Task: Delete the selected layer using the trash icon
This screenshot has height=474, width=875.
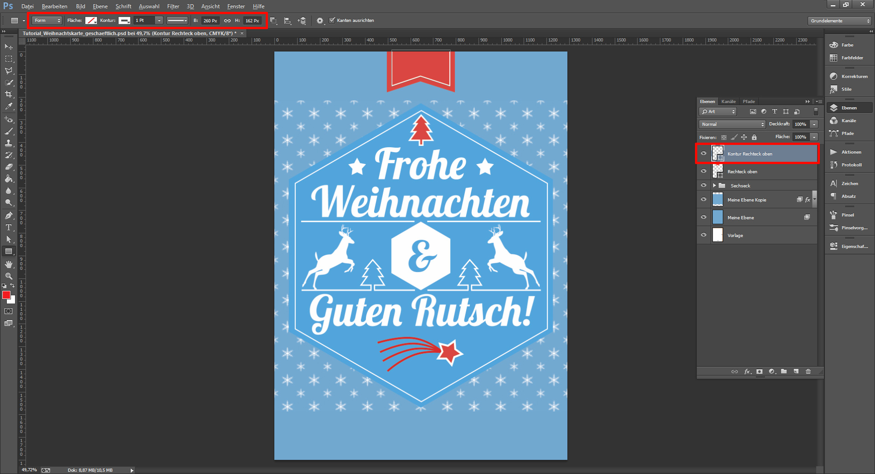Action: (x=808, y=371)
